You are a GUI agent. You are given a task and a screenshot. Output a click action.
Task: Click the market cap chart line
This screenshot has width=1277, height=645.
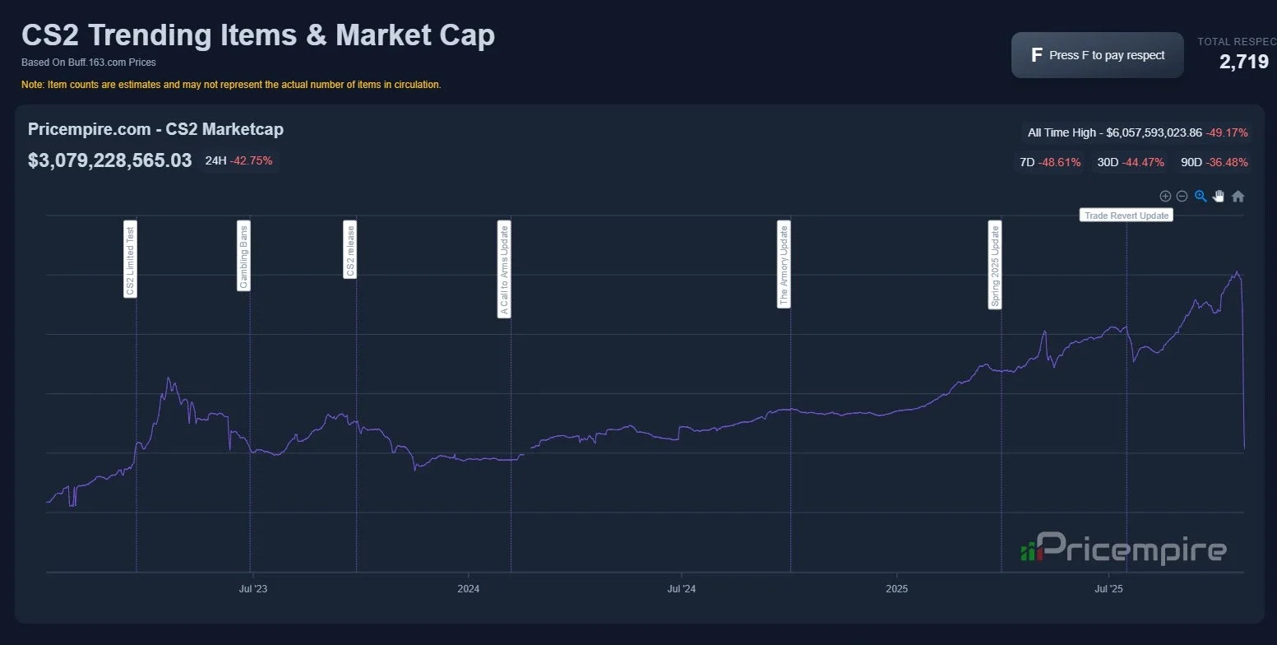(789, 410)
